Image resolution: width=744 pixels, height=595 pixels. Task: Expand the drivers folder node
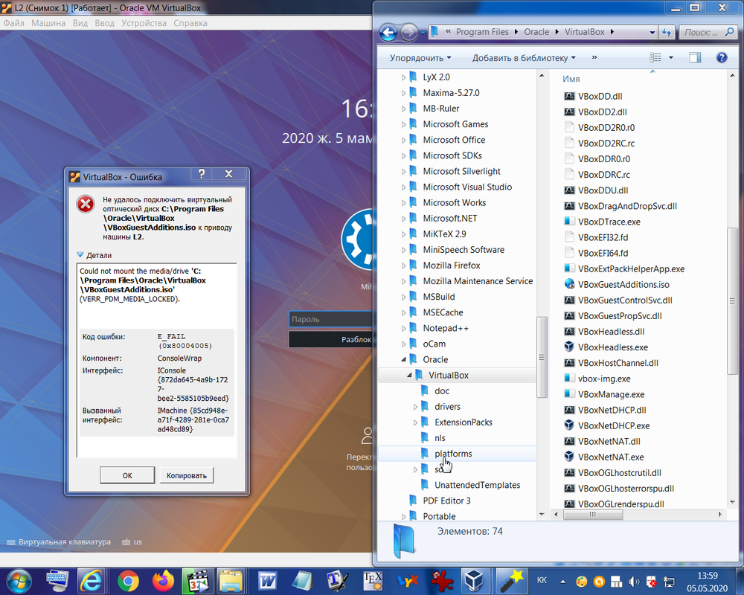pos(415,407)
